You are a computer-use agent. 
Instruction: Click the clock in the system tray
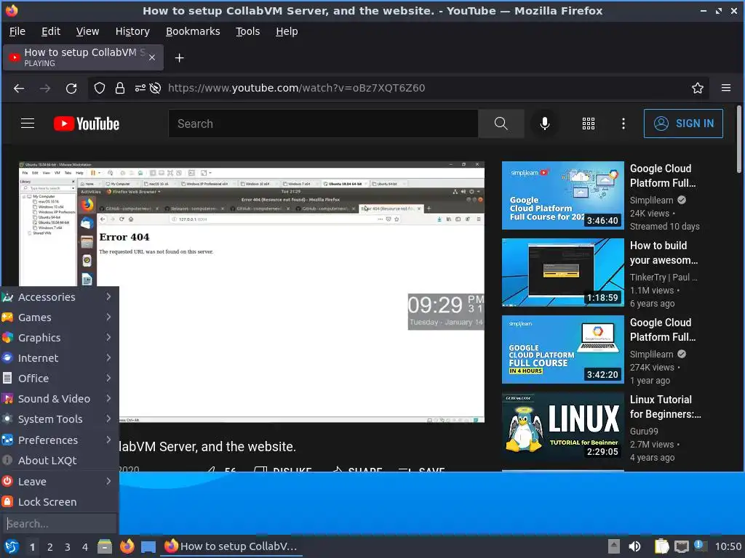point(728,546)
